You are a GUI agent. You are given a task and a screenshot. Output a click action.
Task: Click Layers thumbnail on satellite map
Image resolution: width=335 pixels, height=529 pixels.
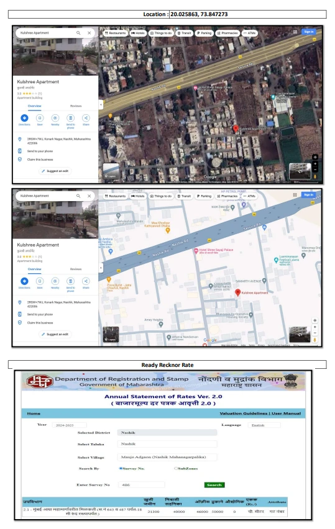111,171
